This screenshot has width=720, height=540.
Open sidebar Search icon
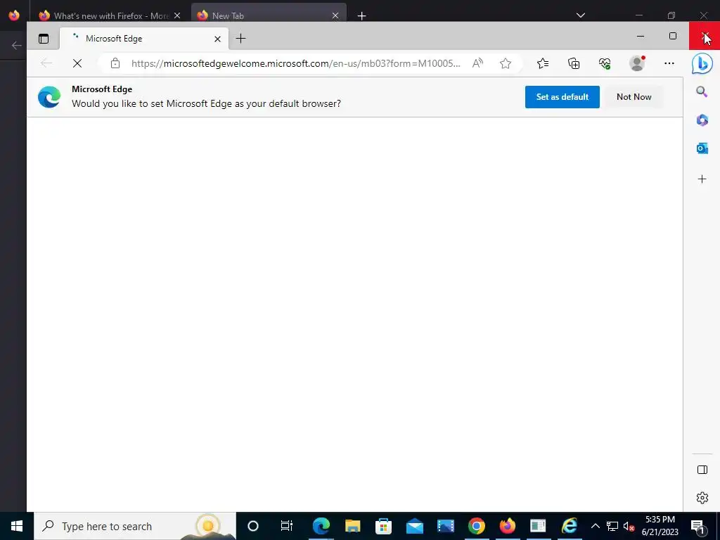(702, 92)
